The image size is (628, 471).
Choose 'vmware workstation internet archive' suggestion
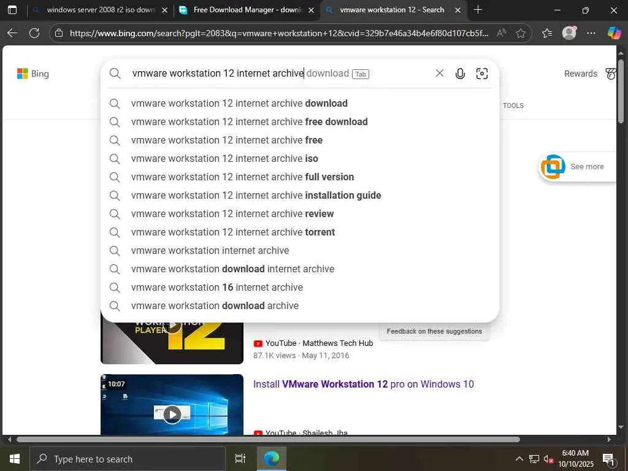[x=299, y=251]
